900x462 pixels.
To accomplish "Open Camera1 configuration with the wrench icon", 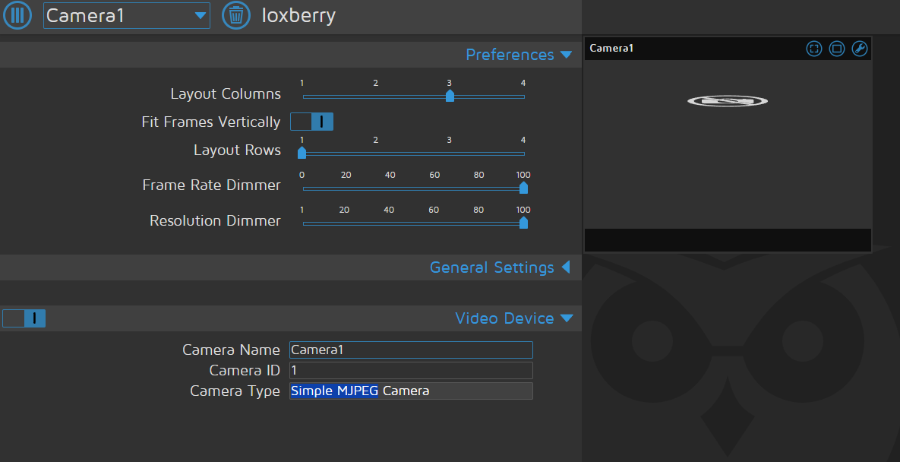I will [860, 49].
